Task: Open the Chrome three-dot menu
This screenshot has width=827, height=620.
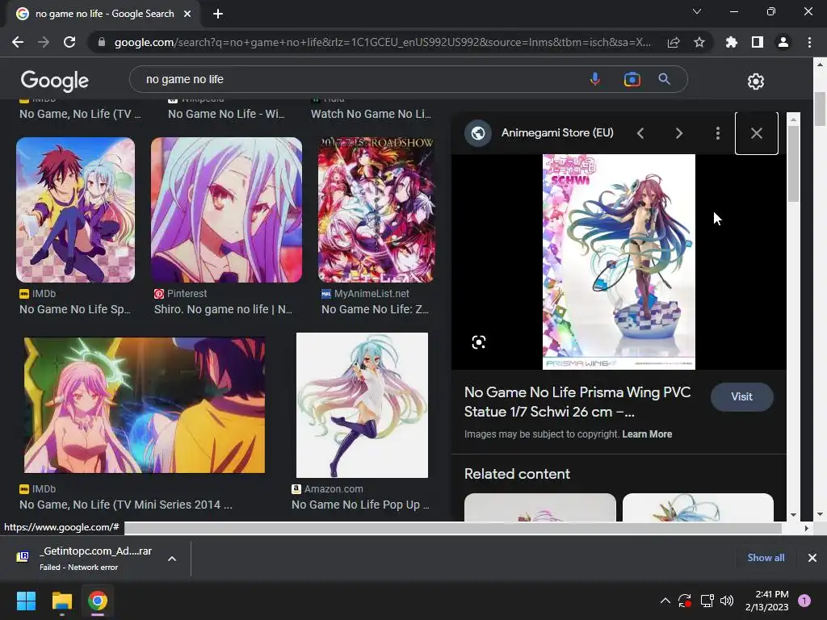Action: point(809,42)
